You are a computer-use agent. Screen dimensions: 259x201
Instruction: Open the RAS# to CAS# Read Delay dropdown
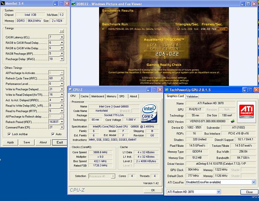[x=62, y=43]
